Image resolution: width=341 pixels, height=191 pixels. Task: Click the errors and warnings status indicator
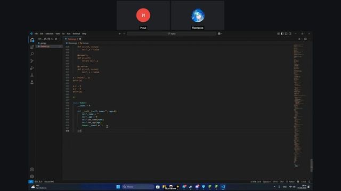pos(38,181)
